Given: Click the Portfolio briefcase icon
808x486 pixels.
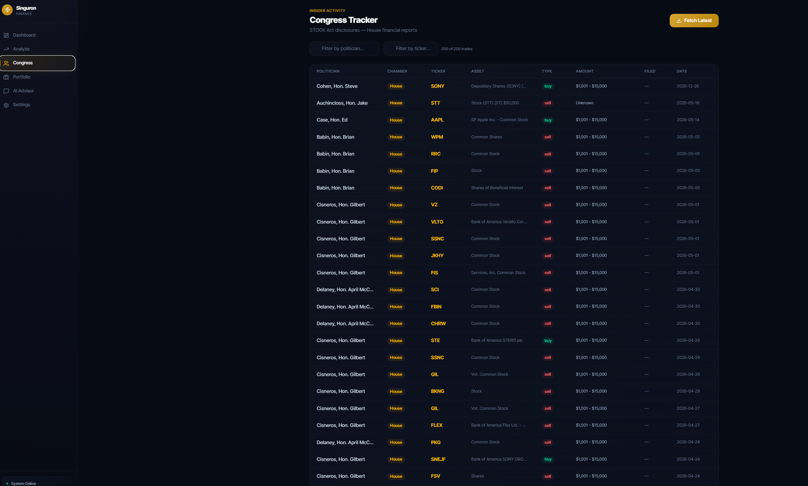Looking at the screenshot, I should click(6, 77).
